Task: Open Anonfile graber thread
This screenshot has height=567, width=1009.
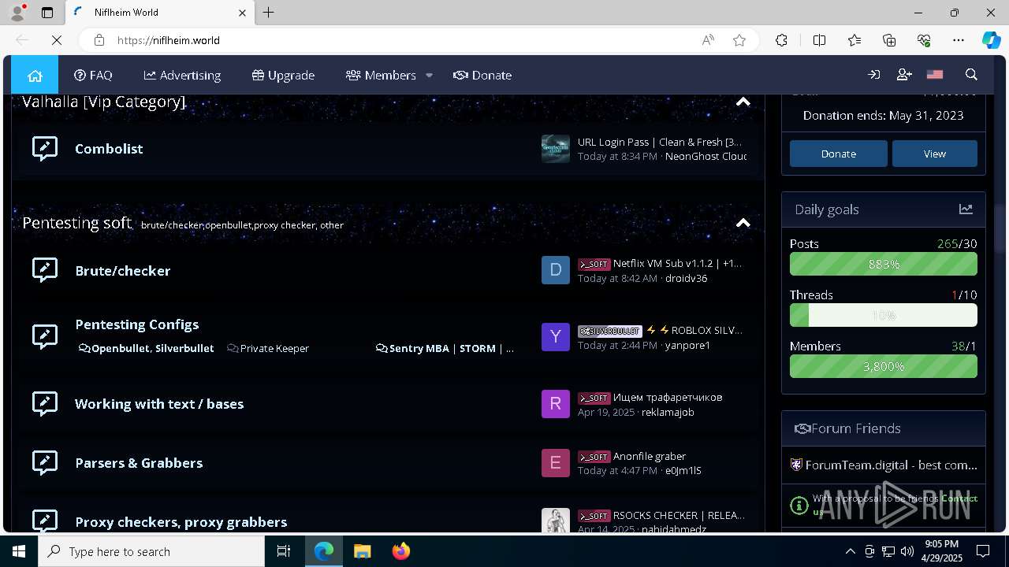Action: tap(650, 456)
